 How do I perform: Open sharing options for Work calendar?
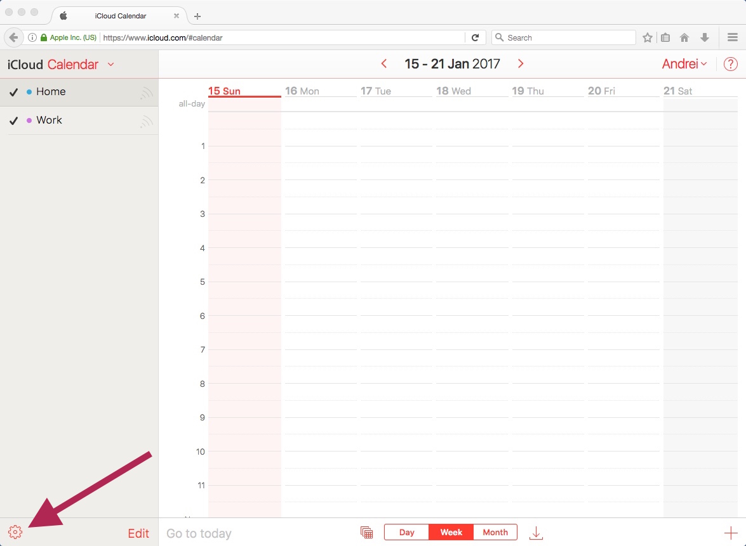147,121
